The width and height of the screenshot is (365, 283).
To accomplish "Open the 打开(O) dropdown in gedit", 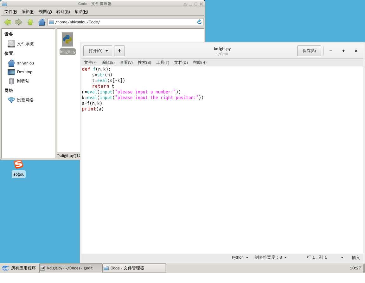I will (98, 51).
